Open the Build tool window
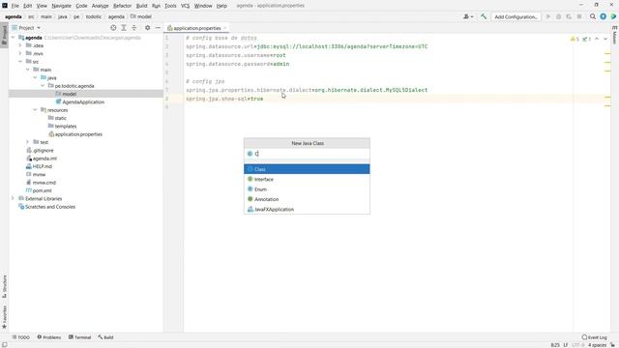 click(x=105, y=337)
